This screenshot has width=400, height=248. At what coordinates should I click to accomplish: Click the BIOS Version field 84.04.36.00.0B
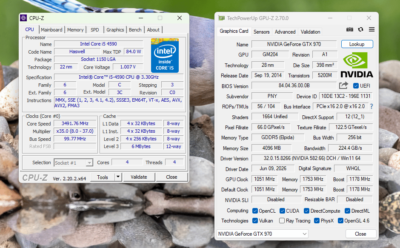[x=294, y=86]
